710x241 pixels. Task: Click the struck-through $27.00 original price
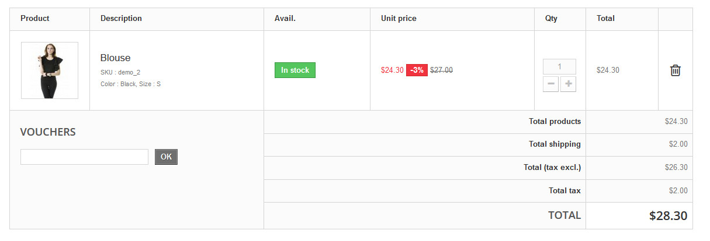tap(441, 70)
